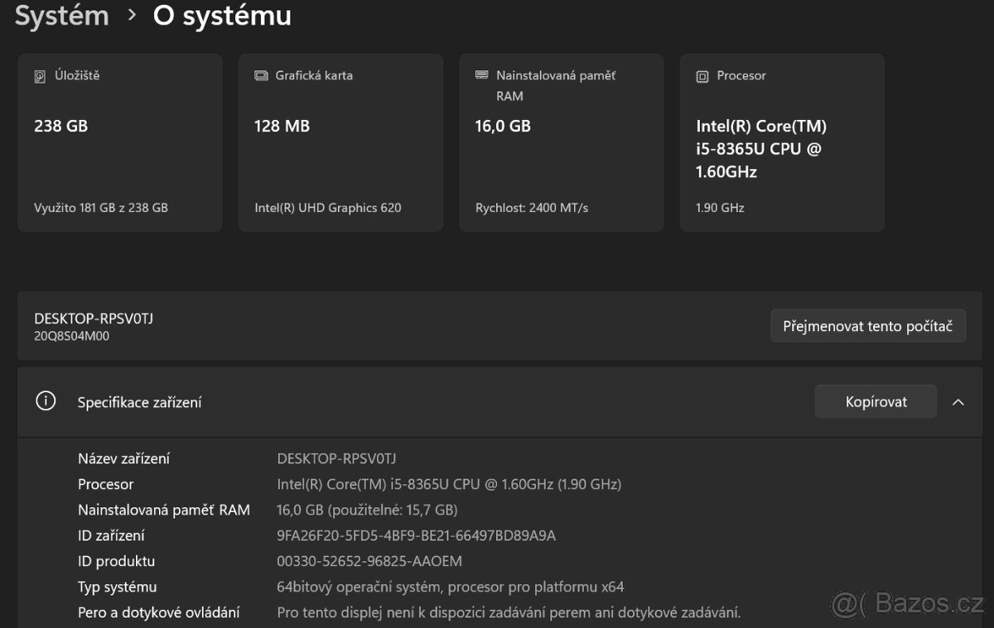Click the Přejmenovat tento počítač button
The width and height of the screenshot is (994, 628).
[x=867, y=325]
